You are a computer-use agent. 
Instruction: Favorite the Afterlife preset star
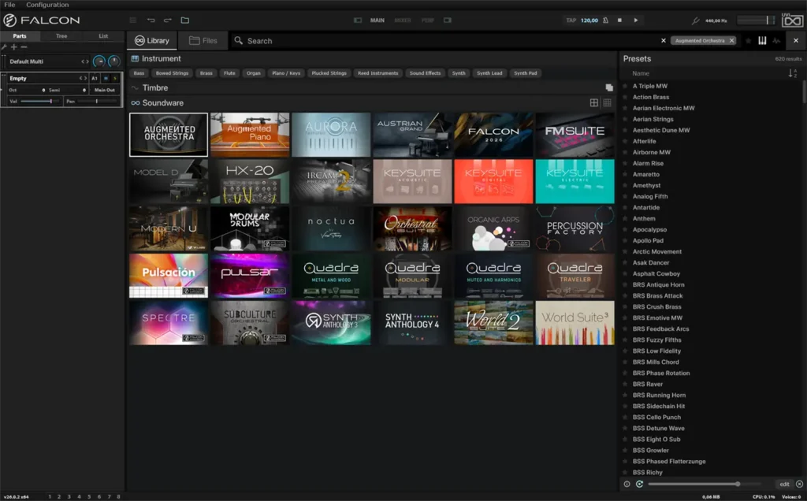click(x=625, y=142)
